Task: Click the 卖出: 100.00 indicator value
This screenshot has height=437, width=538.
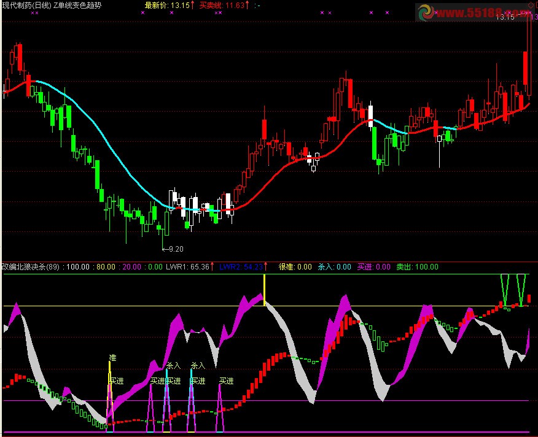Action: coord(417,267)
